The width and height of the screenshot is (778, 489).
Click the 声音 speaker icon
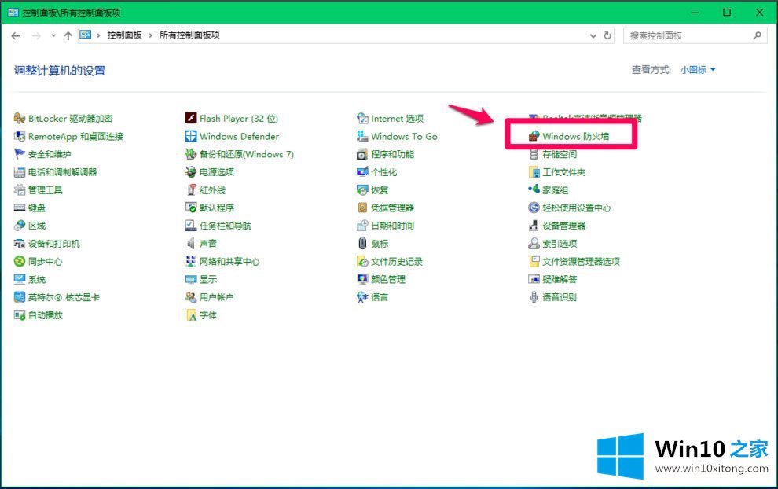[191, 243]
